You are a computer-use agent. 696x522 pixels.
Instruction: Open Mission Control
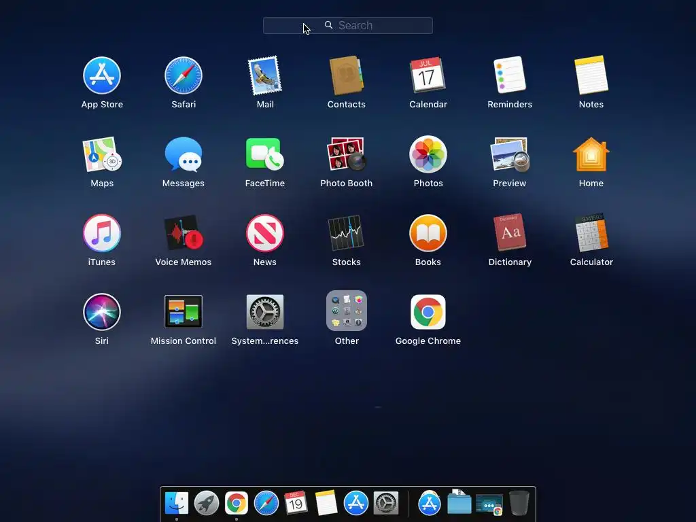coord(184,312)
